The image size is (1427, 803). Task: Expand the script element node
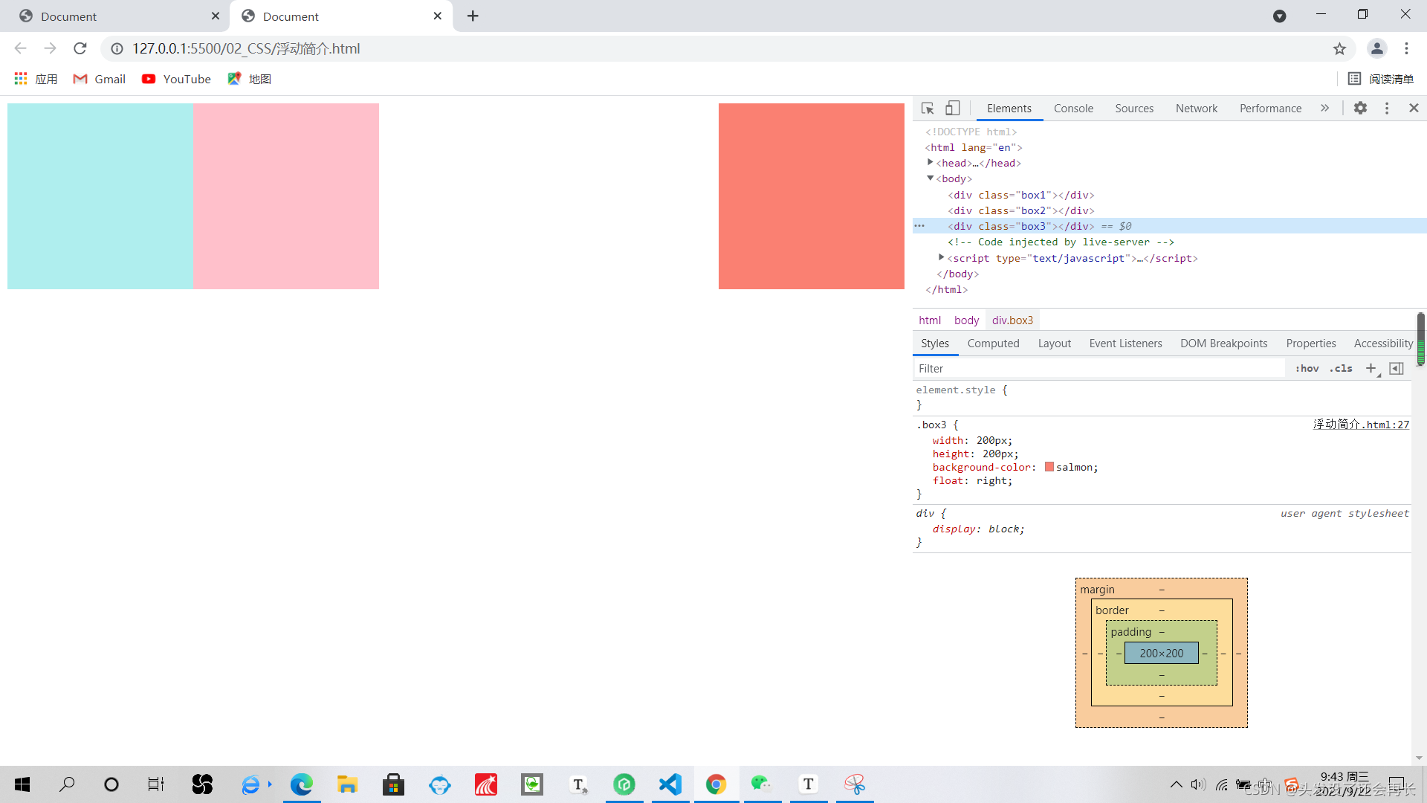[x=941, y=258]
